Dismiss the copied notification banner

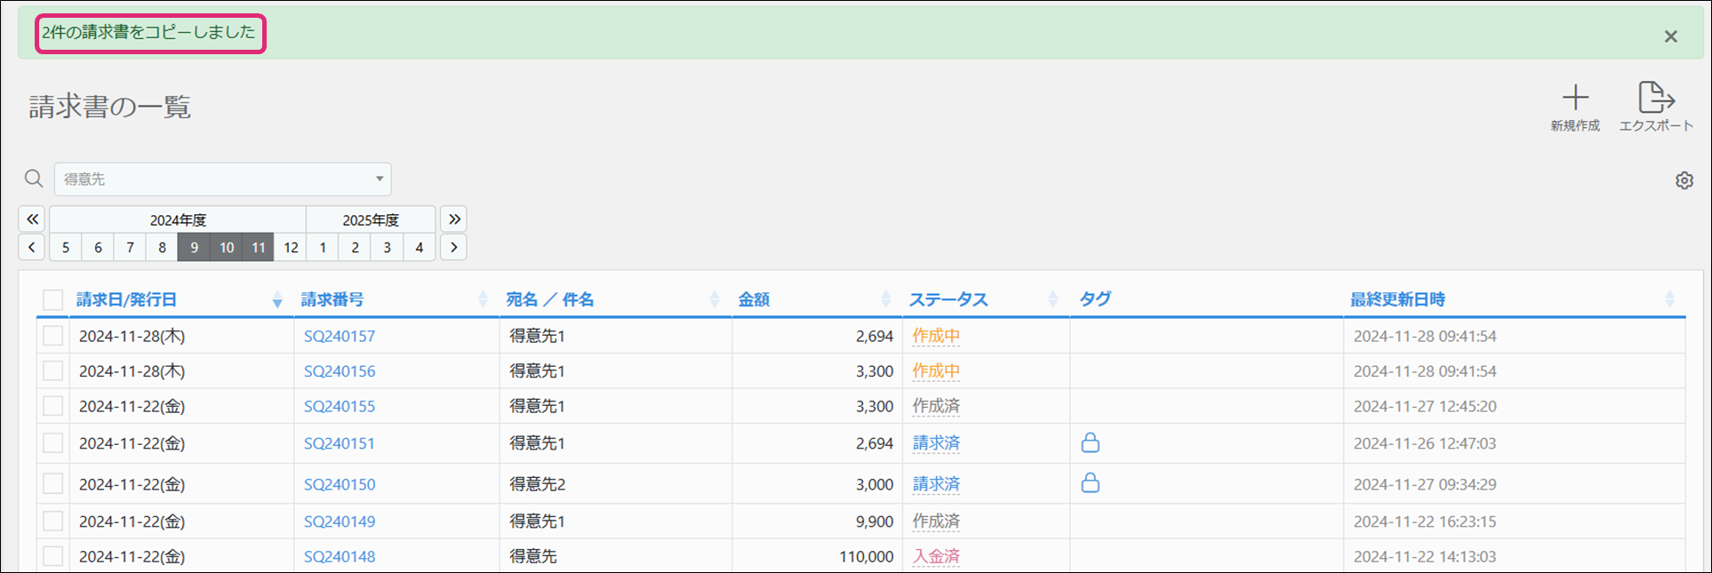(x=1670, y=36)
